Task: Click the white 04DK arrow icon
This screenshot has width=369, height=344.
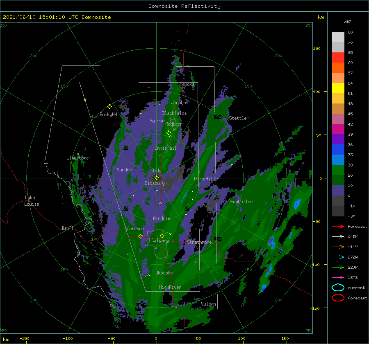Action: (338, 237)
